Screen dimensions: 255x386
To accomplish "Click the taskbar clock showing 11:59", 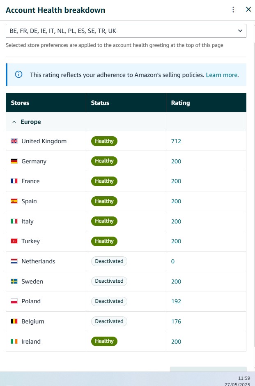I will point(244,378).
